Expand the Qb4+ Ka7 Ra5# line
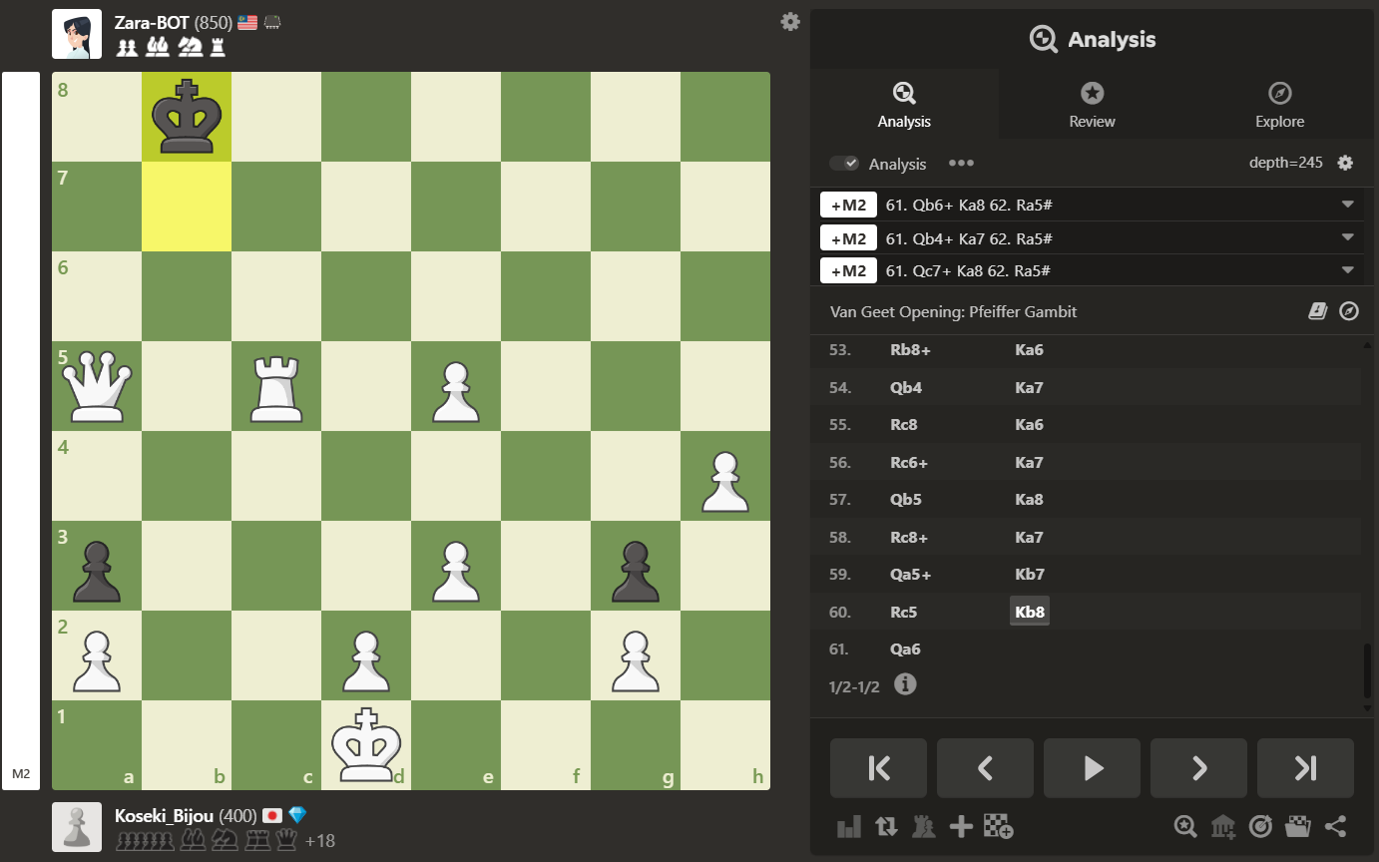The width and height of the screenshot is (1379, 862). pyautogui.click(x=1347, y=237)
